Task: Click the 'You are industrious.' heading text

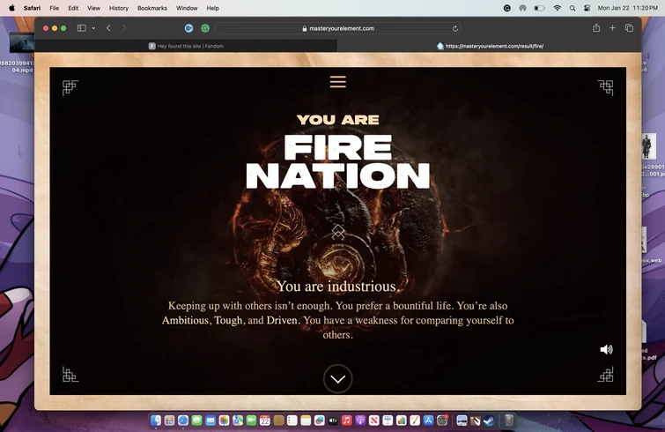Action: pyautogui.click(x=337, y=286)
